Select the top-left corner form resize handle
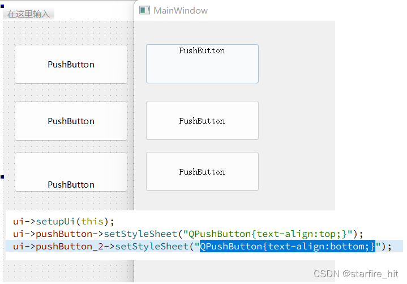This screenshot has height=284, width=407. coord(2,6)
